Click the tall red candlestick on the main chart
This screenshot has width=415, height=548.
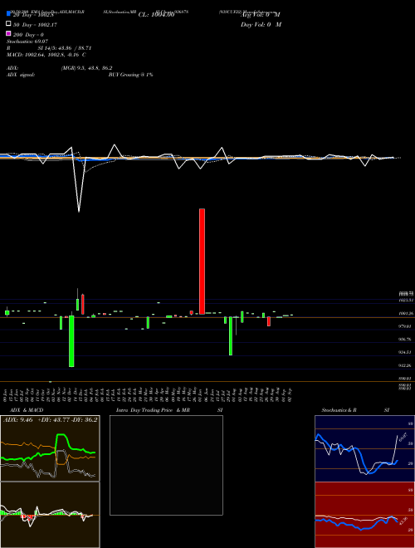[x=202, y=261]
